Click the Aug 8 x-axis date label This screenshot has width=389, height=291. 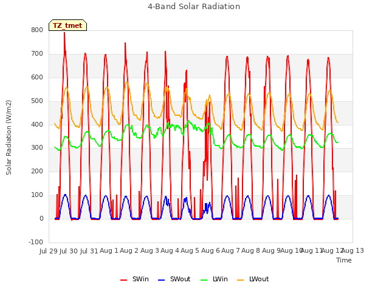point(251,251)
